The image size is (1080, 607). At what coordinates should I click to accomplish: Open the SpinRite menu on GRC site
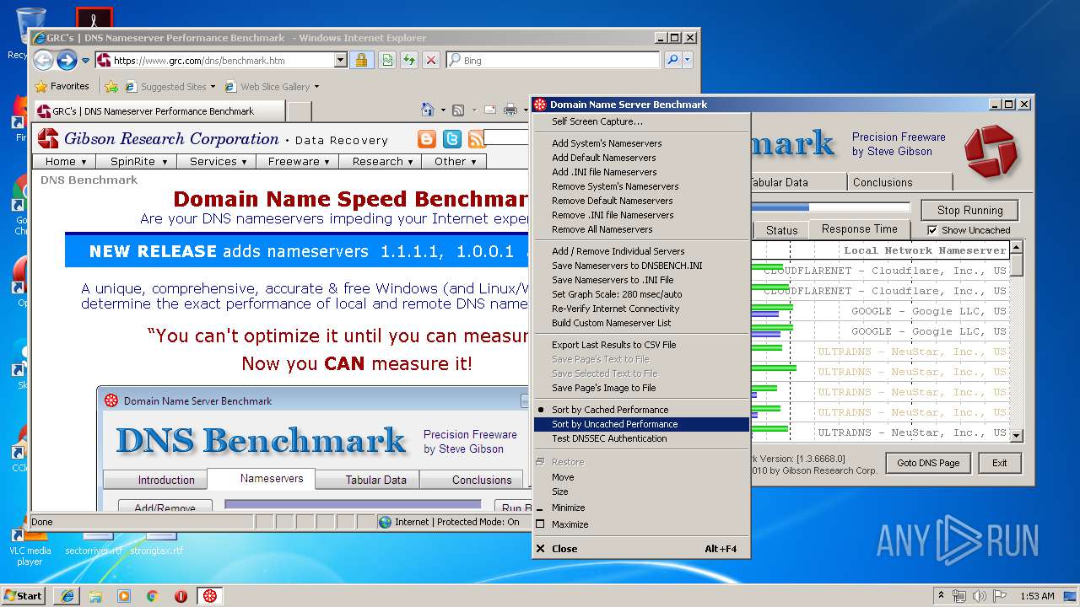point(138,161)
